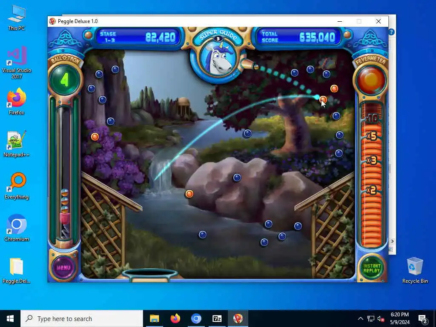Click the stage score 82,420 display
436x327 pixels.
[x=161, y=37]
